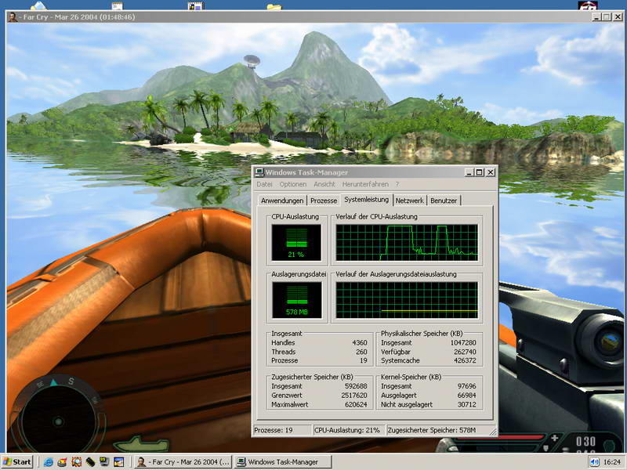The height and width of the screenshot is (470, 627).
Task: Click the CPU-Auslastung 21 % gauge
Action: [296, 243]
